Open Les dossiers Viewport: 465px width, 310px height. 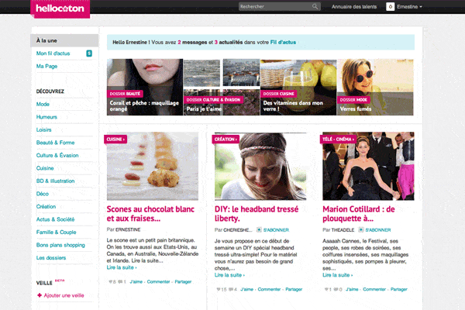click(51, 257)
